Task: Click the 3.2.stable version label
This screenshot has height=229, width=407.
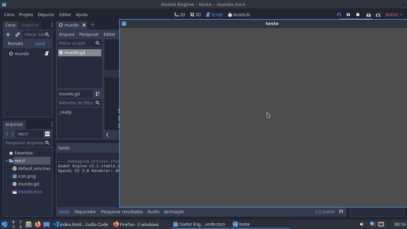Action: pyautogui.click(x=325, y=212)
